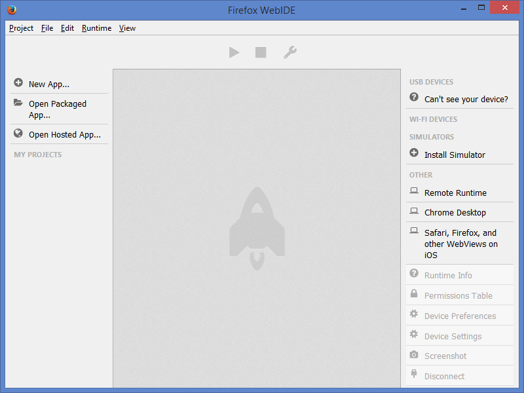This screenshot has height=393, width=524.
Task: Open the Edit menu
Action: [x=67, y=28]
